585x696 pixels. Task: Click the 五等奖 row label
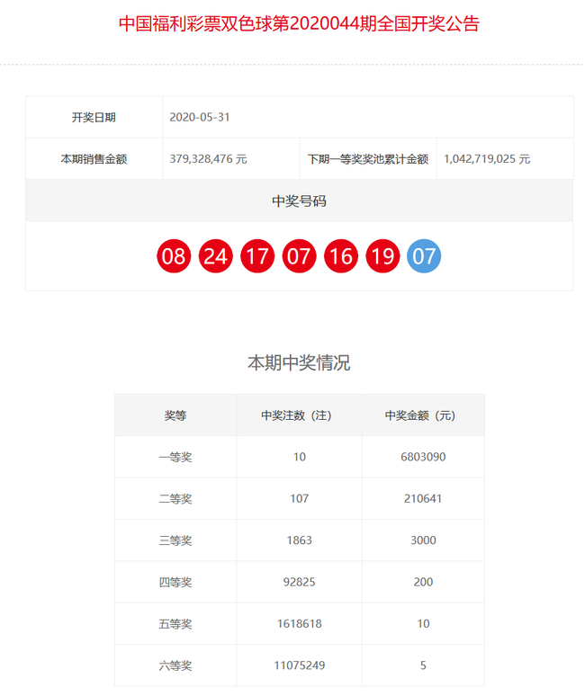[x=175, y=624]
